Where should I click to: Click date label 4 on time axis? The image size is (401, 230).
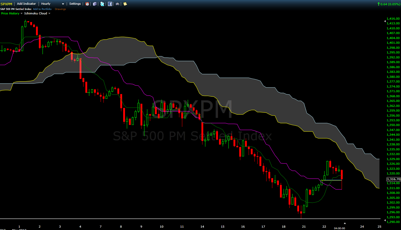(80, 227)
